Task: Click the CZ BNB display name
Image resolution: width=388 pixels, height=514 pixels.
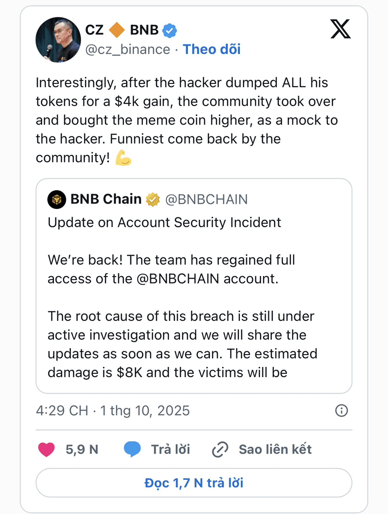Action: point(122,31)
